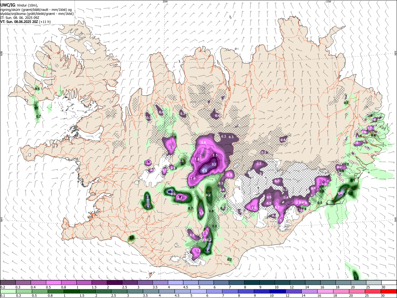Click the light pink 16 swatch in lower rain row
Image resolution: width=397 pixels, height=298 pixels.
click(x=325, y=291)
